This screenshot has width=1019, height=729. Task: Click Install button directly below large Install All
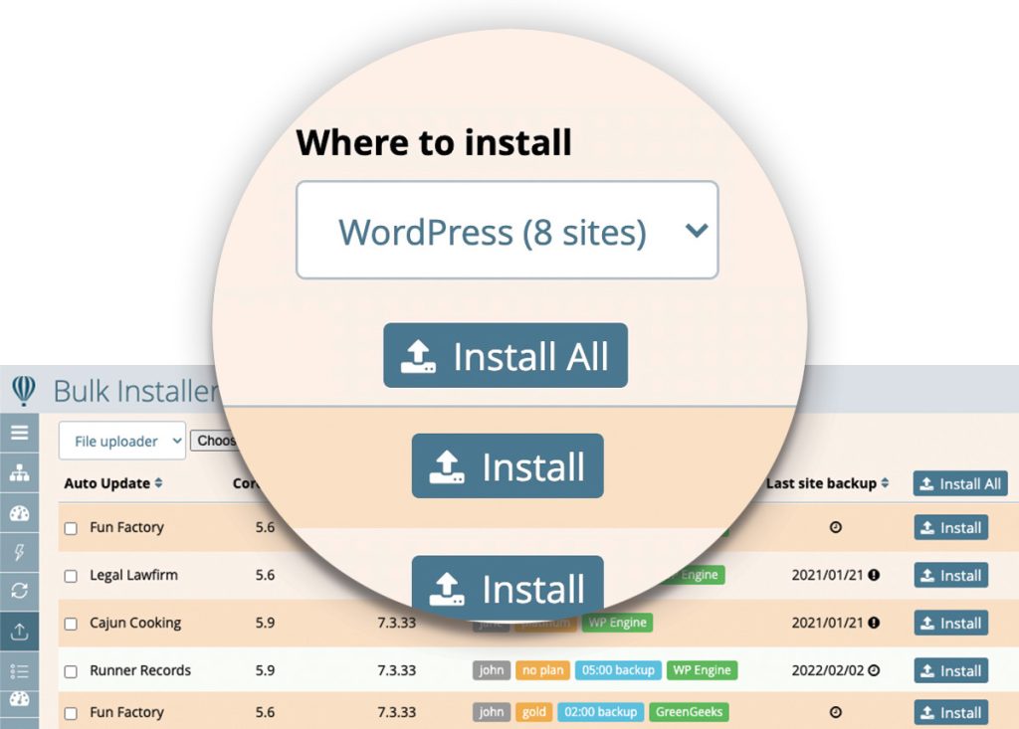pyautogui.click(x=508, y=465)
